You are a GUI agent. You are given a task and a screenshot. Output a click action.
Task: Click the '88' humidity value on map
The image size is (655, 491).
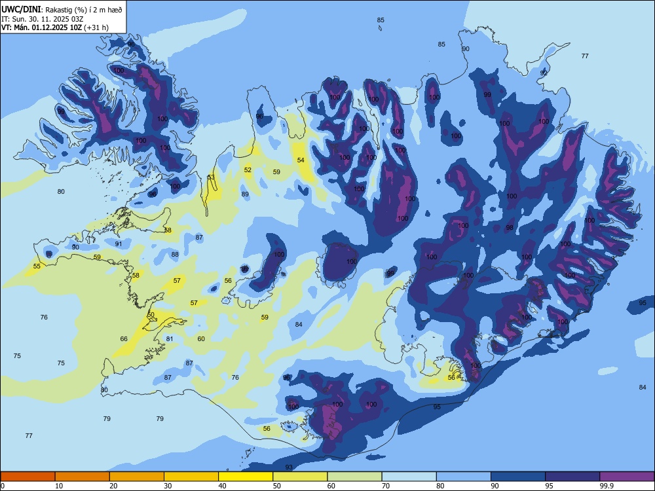175,254
